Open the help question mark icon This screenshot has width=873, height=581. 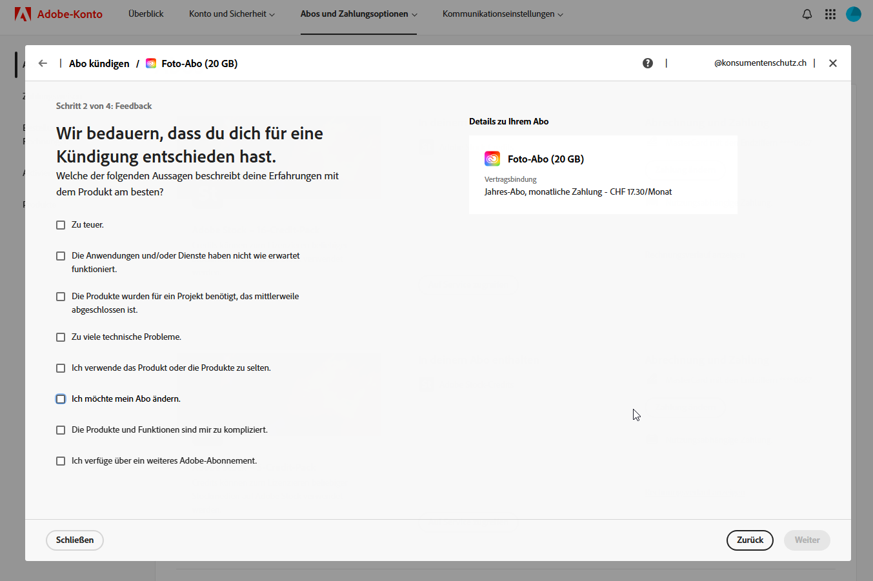tap(648, 63)
